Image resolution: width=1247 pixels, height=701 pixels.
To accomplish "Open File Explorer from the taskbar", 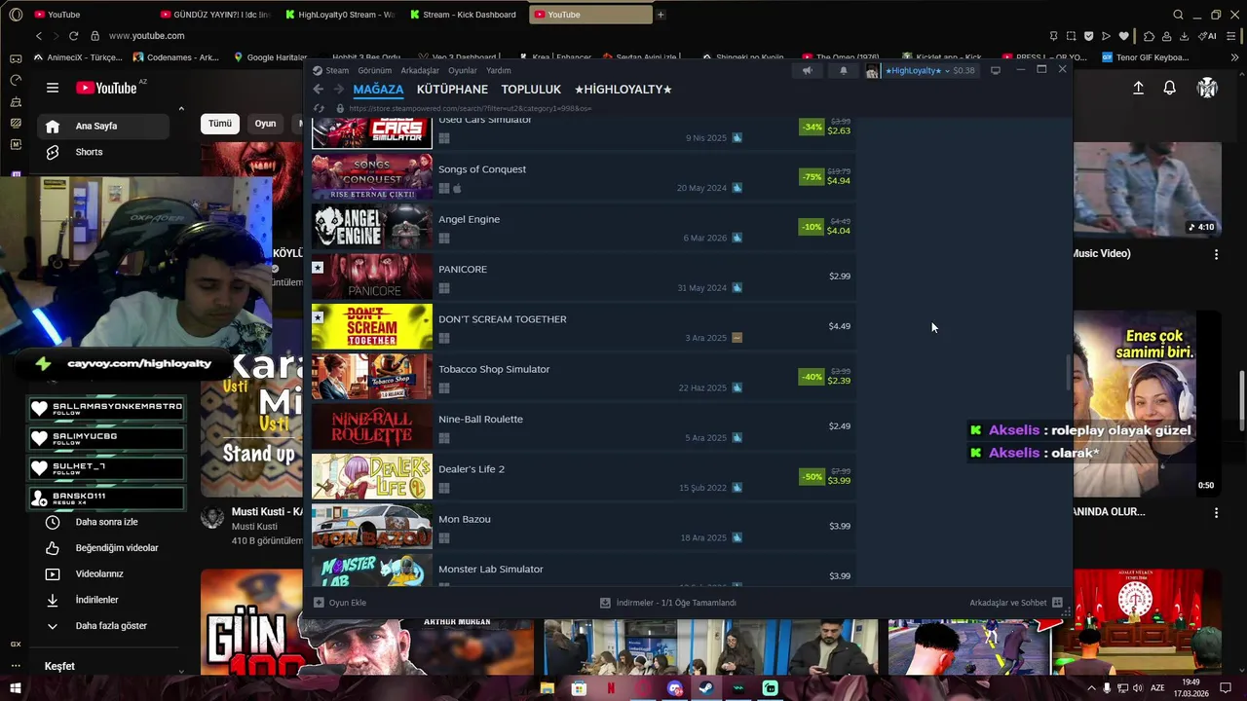I will 548,688.
